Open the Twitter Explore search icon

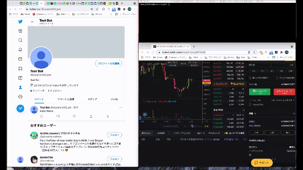click(x=20, y=40)
